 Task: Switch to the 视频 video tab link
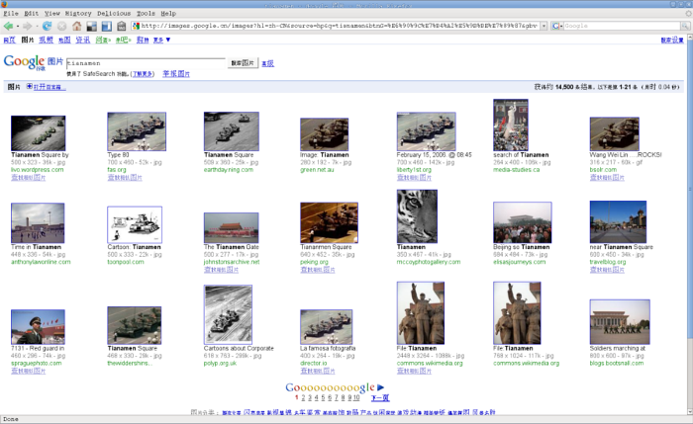click(x=46, y=41)
